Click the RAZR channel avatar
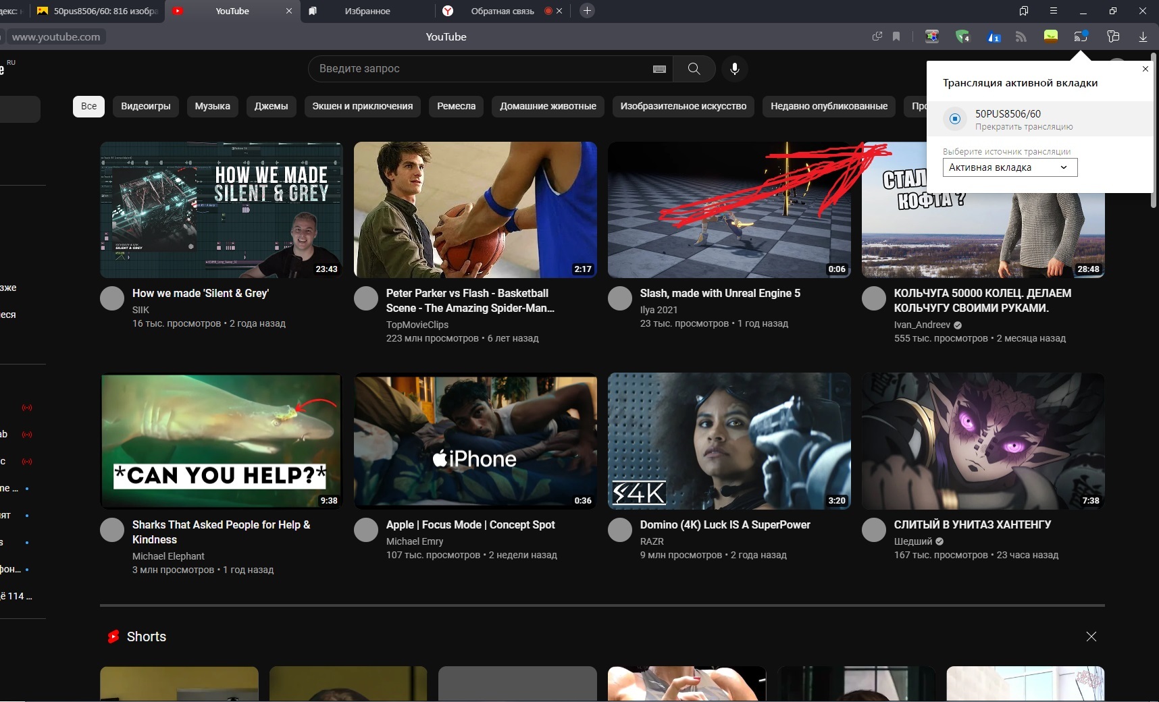 620,530
